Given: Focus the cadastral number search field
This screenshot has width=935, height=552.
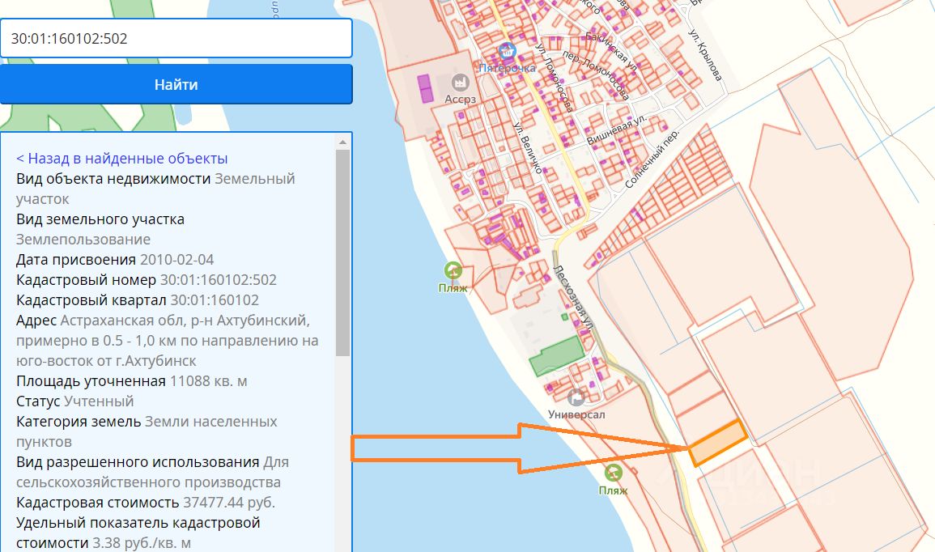Looking at the screenshot, I should tap(176, 38).
